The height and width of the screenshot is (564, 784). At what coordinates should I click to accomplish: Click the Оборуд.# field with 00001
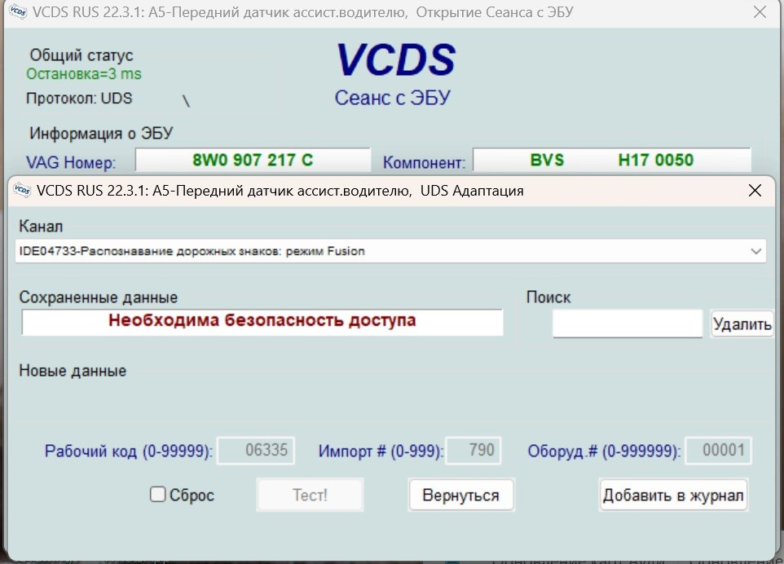click(x=719, y=451)
